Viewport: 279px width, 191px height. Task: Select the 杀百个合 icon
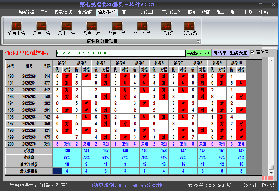pyautogui.click(x=41, y=26)
